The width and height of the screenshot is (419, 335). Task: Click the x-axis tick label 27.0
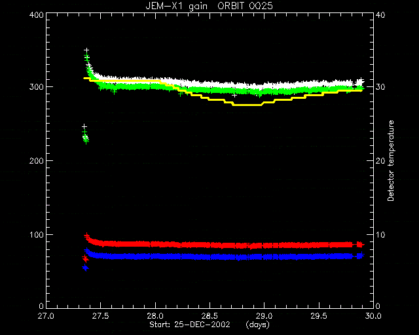pos(46,316)
